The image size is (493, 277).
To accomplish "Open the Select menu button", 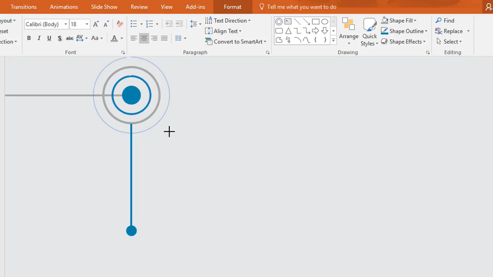I will point(449,42).
